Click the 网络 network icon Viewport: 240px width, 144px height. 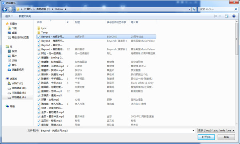click(x=7, y=106)
